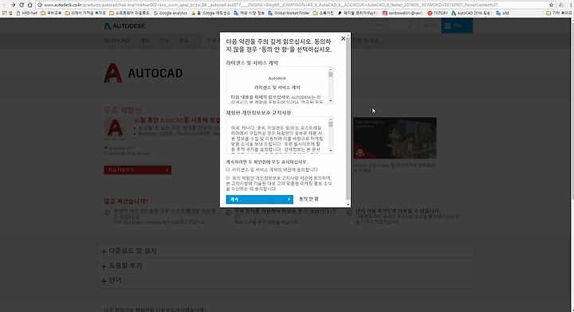Check the trial privacy notice consent checkbox
This screenshot has width=574, height=312.
tap(228, 177)
